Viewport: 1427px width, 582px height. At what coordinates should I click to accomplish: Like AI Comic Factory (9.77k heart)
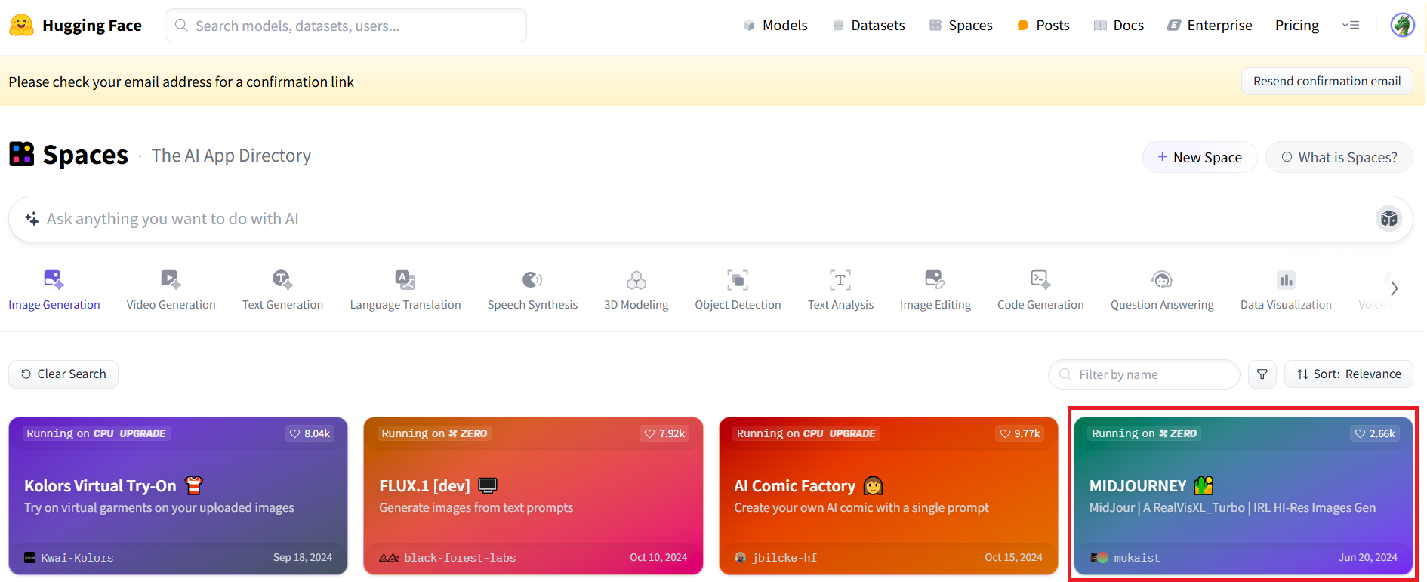click(1019, 433)
